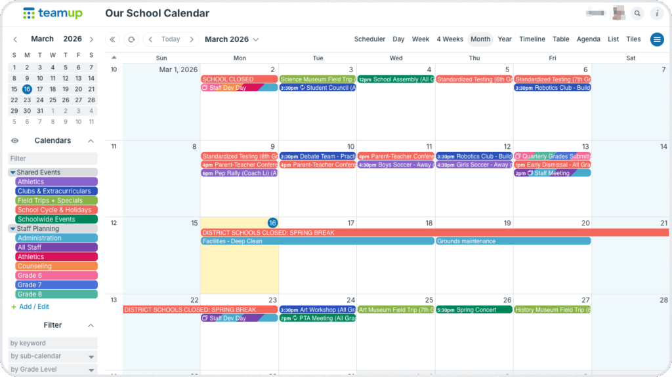Open the info icon in header

coord(657,13)
